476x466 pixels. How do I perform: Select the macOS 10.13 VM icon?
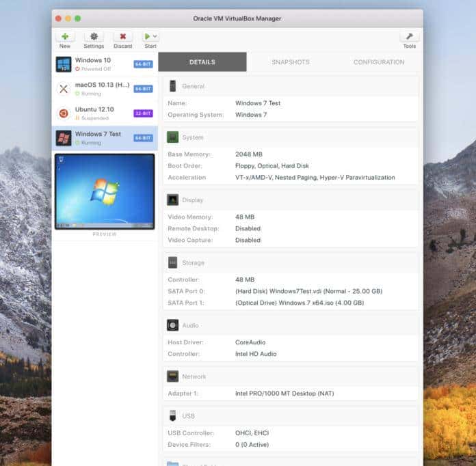[x=64, y=89]
